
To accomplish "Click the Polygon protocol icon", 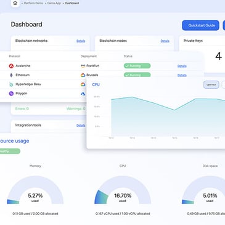I will [x=11, y=93].
